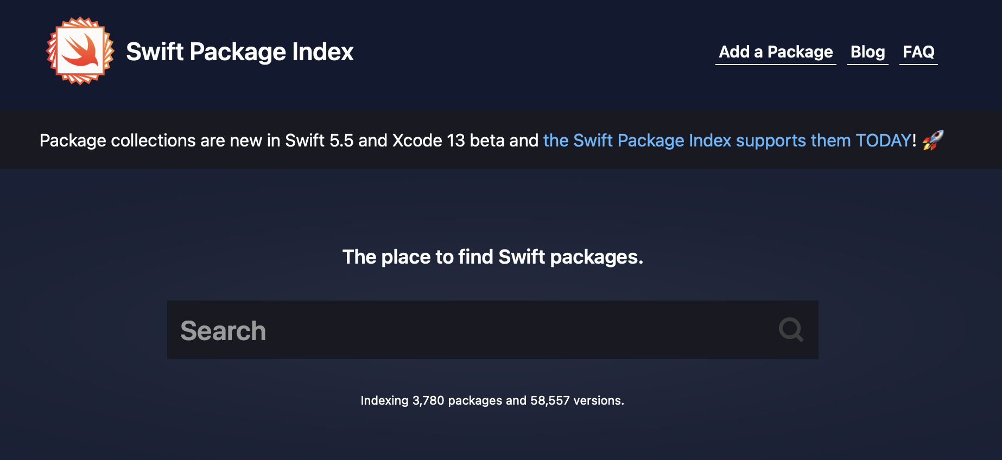Image resolution: width=1002 pixels, height=460 pixels.
Task: Click the rocket emoji in the banner
Action: pos(933,140)
